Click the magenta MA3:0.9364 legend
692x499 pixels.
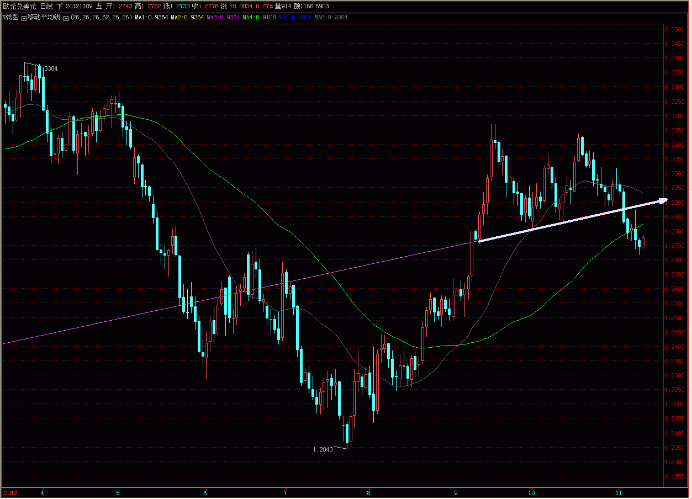[x=223, y=17]
